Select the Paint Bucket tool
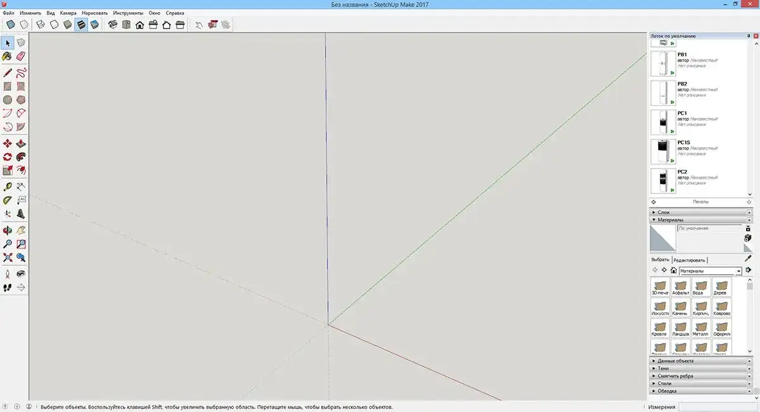Viewport: 760px width, 412px height. click(8, 56)
